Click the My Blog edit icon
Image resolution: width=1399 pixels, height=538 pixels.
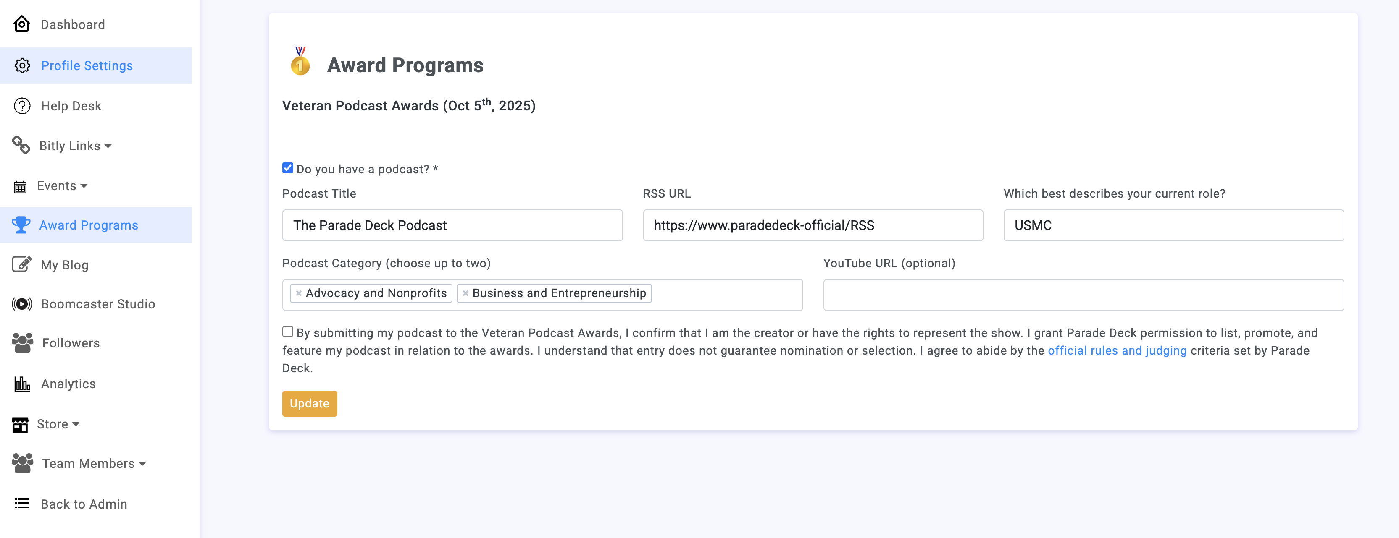(22, 265)
